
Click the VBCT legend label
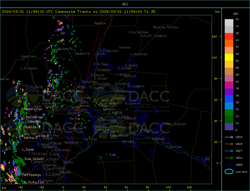(x=239, y=151)
